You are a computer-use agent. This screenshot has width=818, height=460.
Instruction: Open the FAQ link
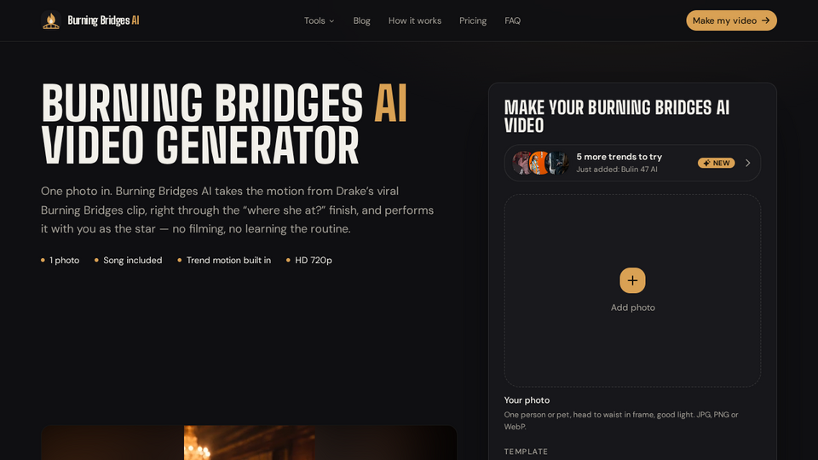[512, 20]
